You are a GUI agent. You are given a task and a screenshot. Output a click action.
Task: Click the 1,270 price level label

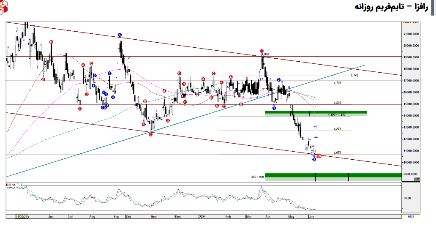337,128
